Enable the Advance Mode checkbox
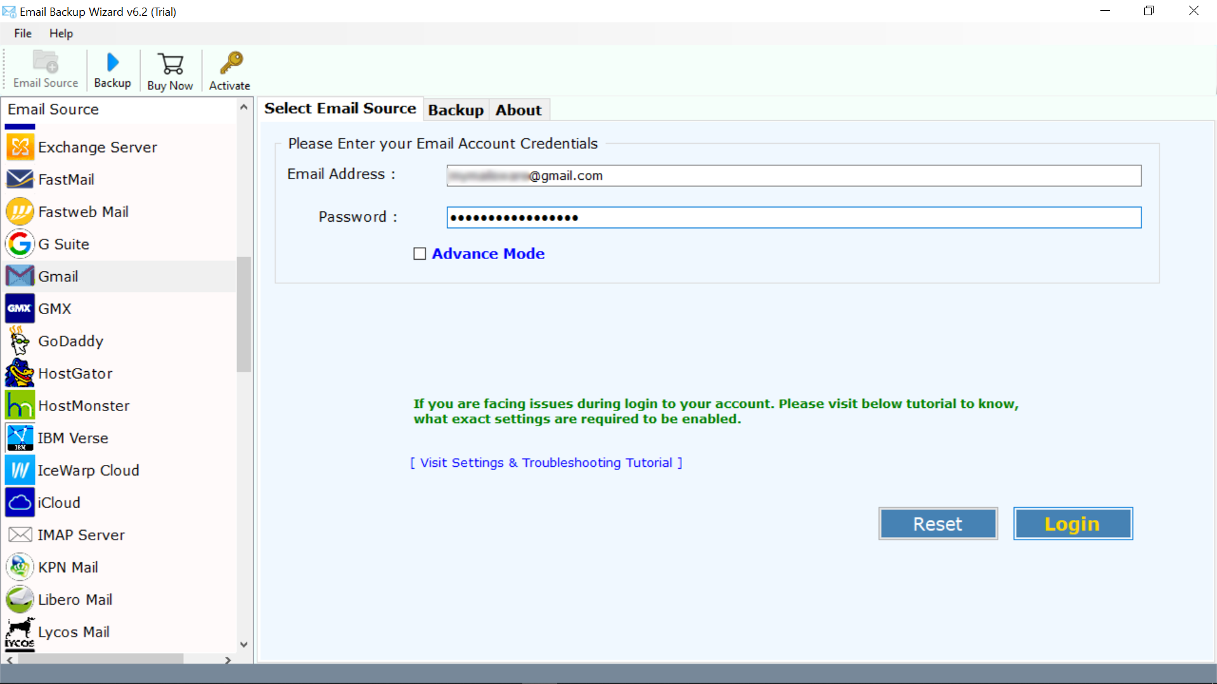Image resolution: width=1217 pixels, height=684 pixels. (419, 253)
